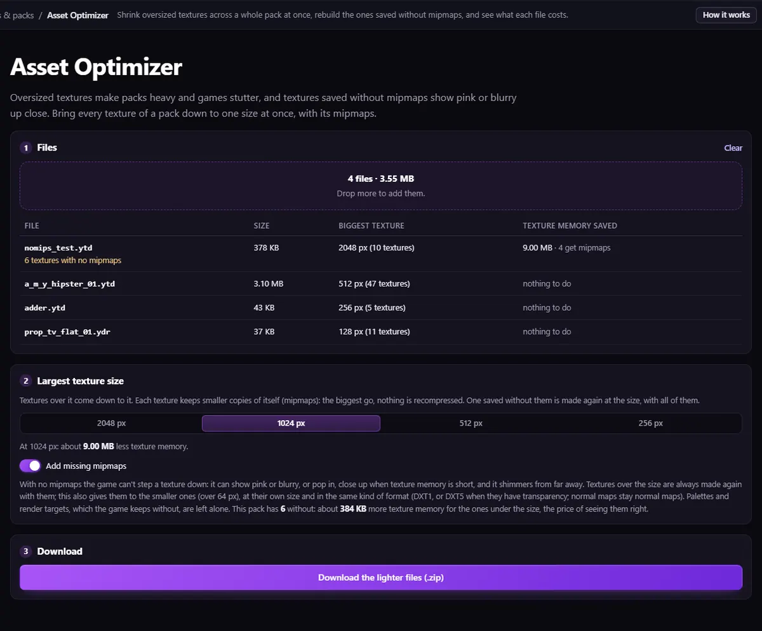Click the 378 KB size cell

(x=266, y=248)
